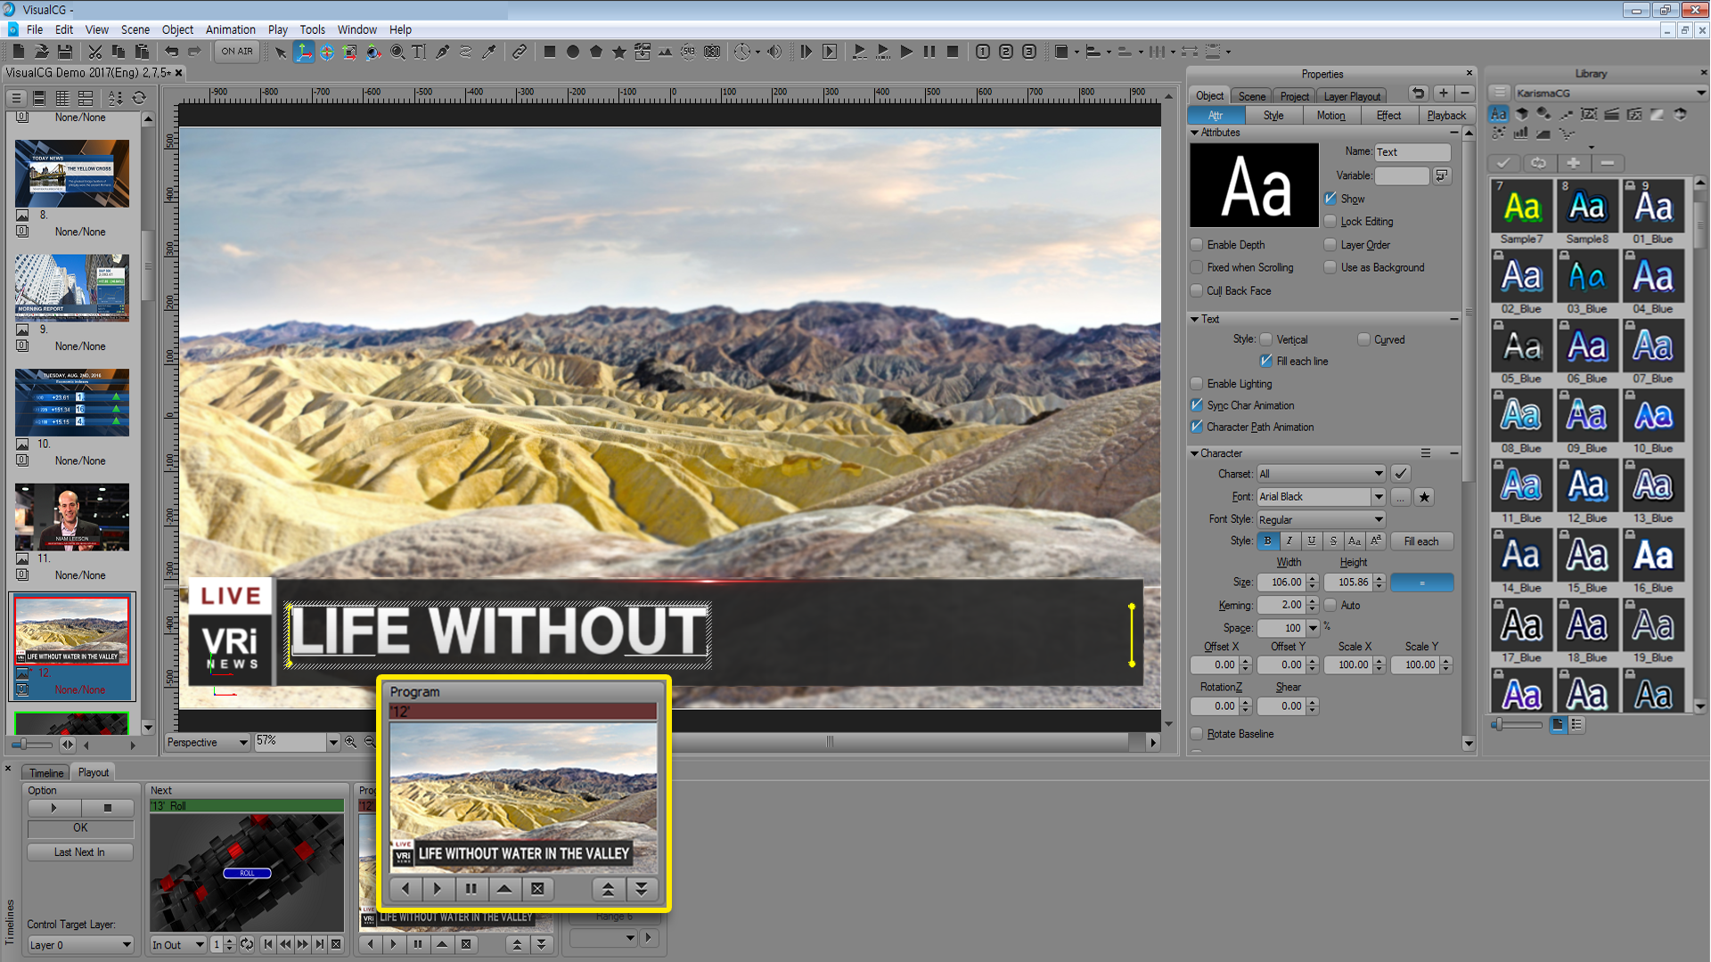Check Fixed when Scrolling

1197,267
